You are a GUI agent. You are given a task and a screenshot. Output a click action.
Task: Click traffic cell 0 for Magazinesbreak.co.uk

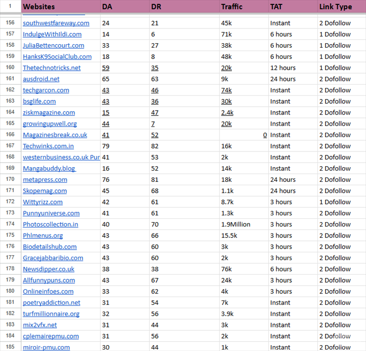tap(244, 135)
